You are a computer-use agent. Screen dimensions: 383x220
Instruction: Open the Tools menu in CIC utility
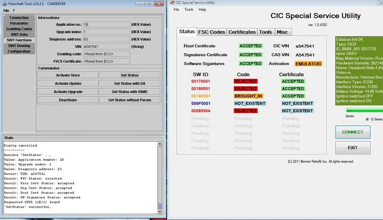(x=189, y=9)
